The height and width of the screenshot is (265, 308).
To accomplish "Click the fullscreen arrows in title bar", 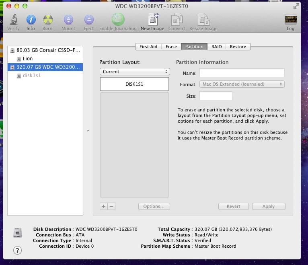I will (x=296, y=6).
